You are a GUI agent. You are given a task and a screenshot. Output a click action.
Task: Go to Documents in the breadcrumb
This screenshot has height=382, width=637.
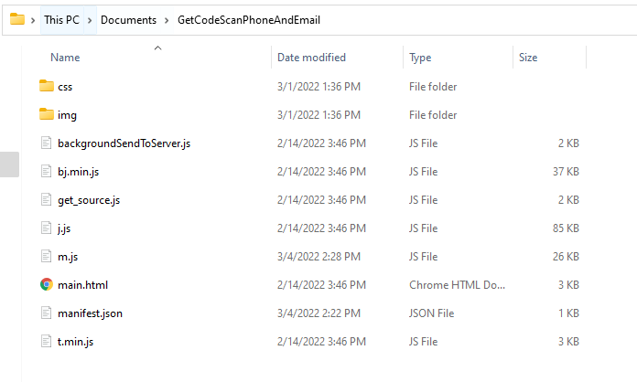(x=128, y=20)
